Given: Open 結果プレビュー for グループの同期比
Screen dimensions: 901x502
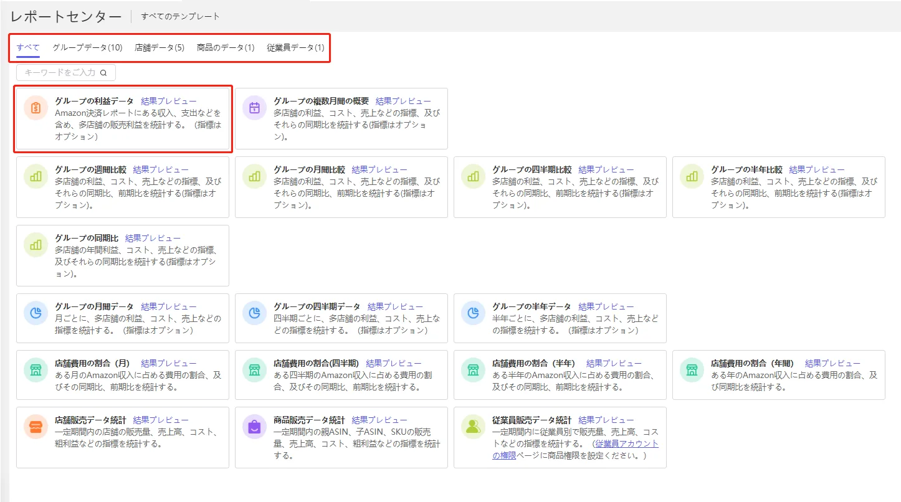Looking at the screenshot, I should [153, 239].
